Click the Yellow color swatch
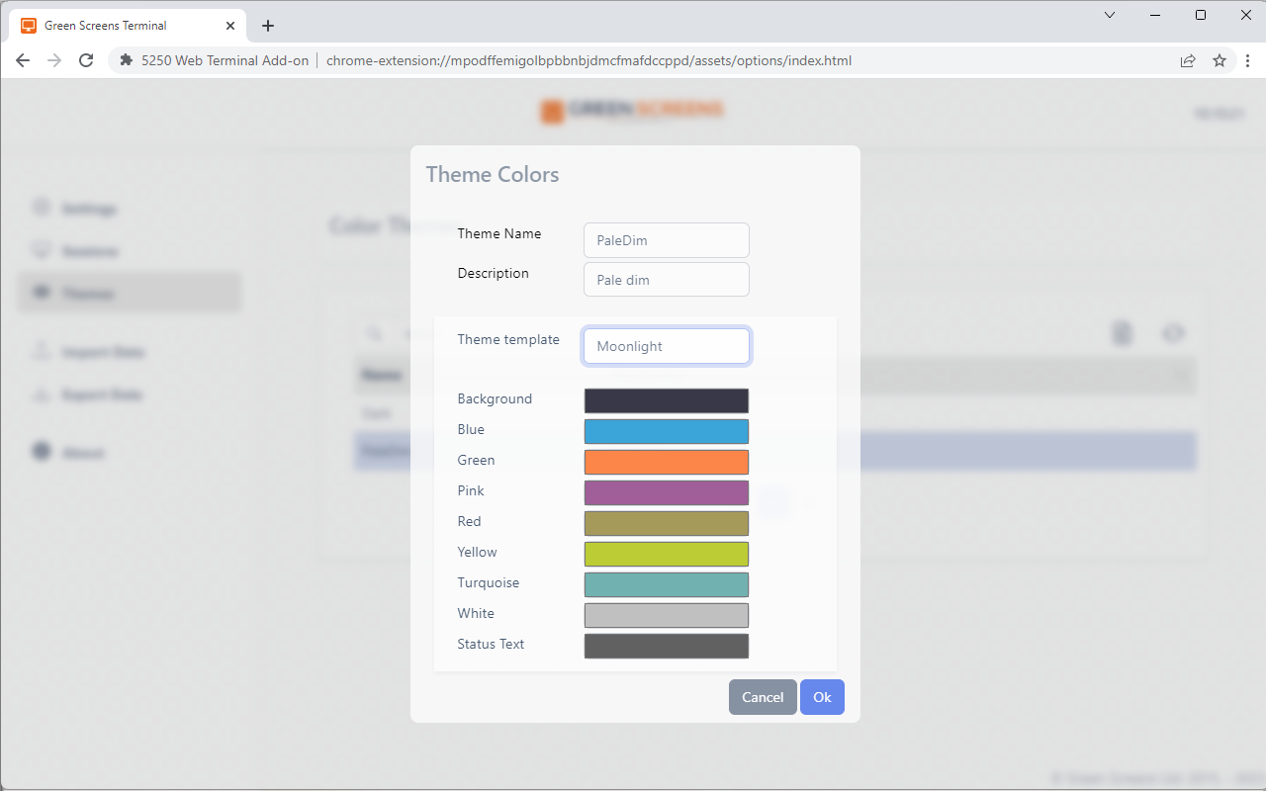The image size is (1266, 791). click(666, 554)
